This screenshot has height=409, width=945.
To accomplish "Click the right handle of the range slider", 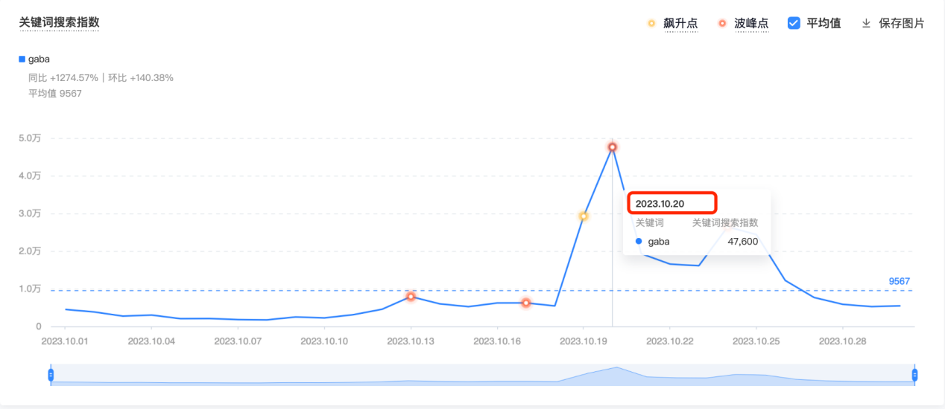I will (x=914, y=375).
